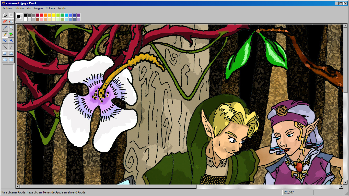Screen dimensions: 349x196
Task: Select the Text tool
Action: coord(11,40)
